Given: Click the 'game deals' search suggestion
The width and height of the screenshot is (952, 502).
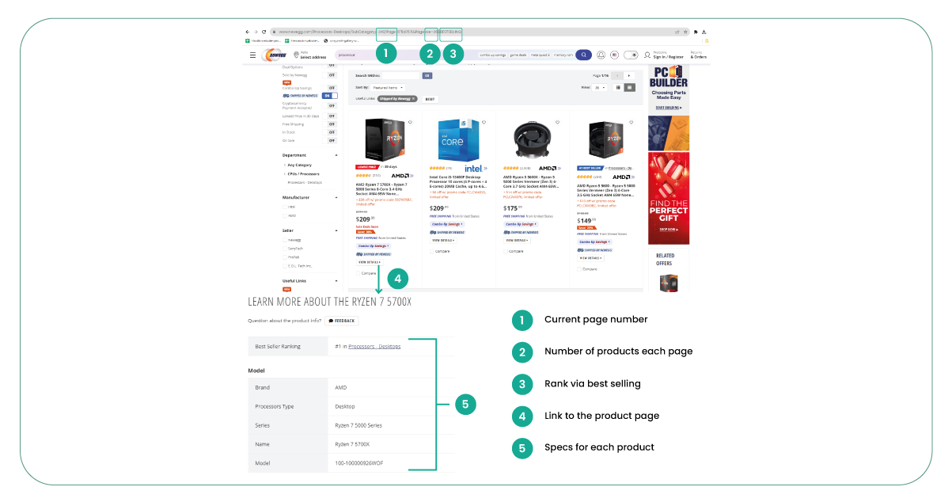Looking at the screenshot, I should pyautogui.click(x=518, y=55).
